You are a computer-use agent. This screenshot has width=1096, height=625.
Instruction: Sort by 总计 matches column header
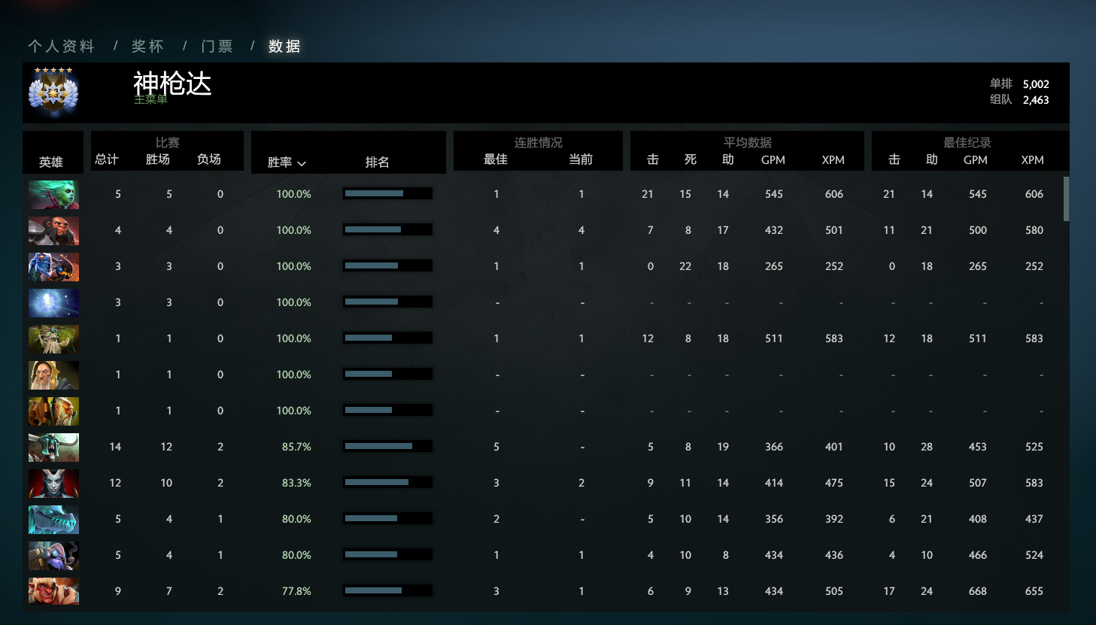pos(107,159)
